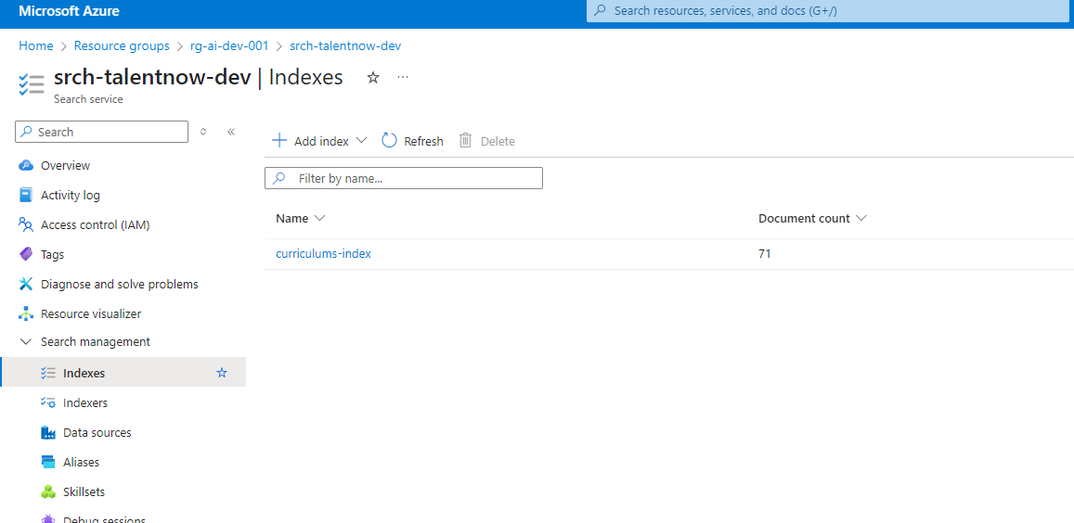Click the document count value 71

(764, 253)
